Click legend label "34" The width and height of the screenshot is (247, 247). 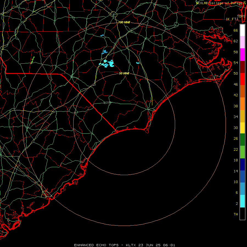[x=236, y=117]
